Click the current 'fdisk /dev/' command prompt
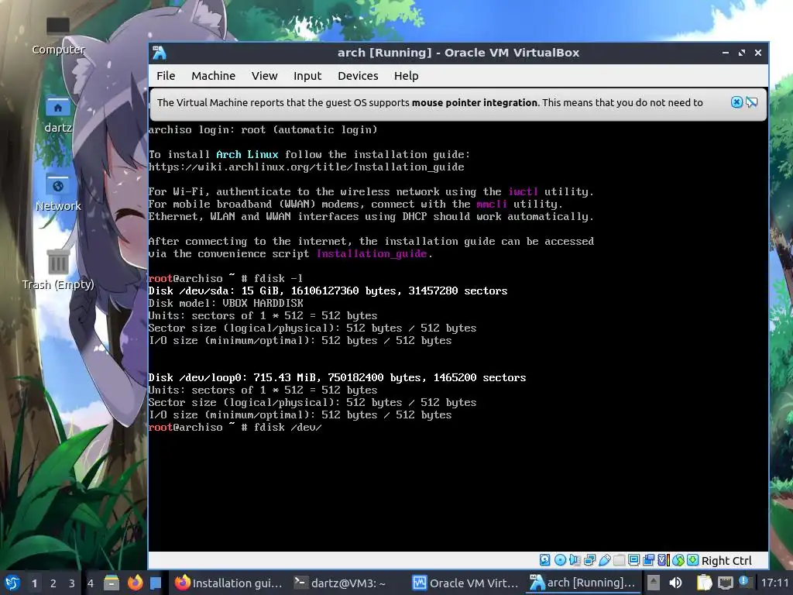The image size is (793, 595). (x=235, y=428)
